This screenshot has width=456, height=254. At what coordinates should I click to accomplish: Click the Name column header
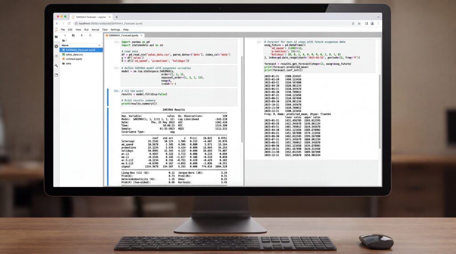click(x=65, y=46)
